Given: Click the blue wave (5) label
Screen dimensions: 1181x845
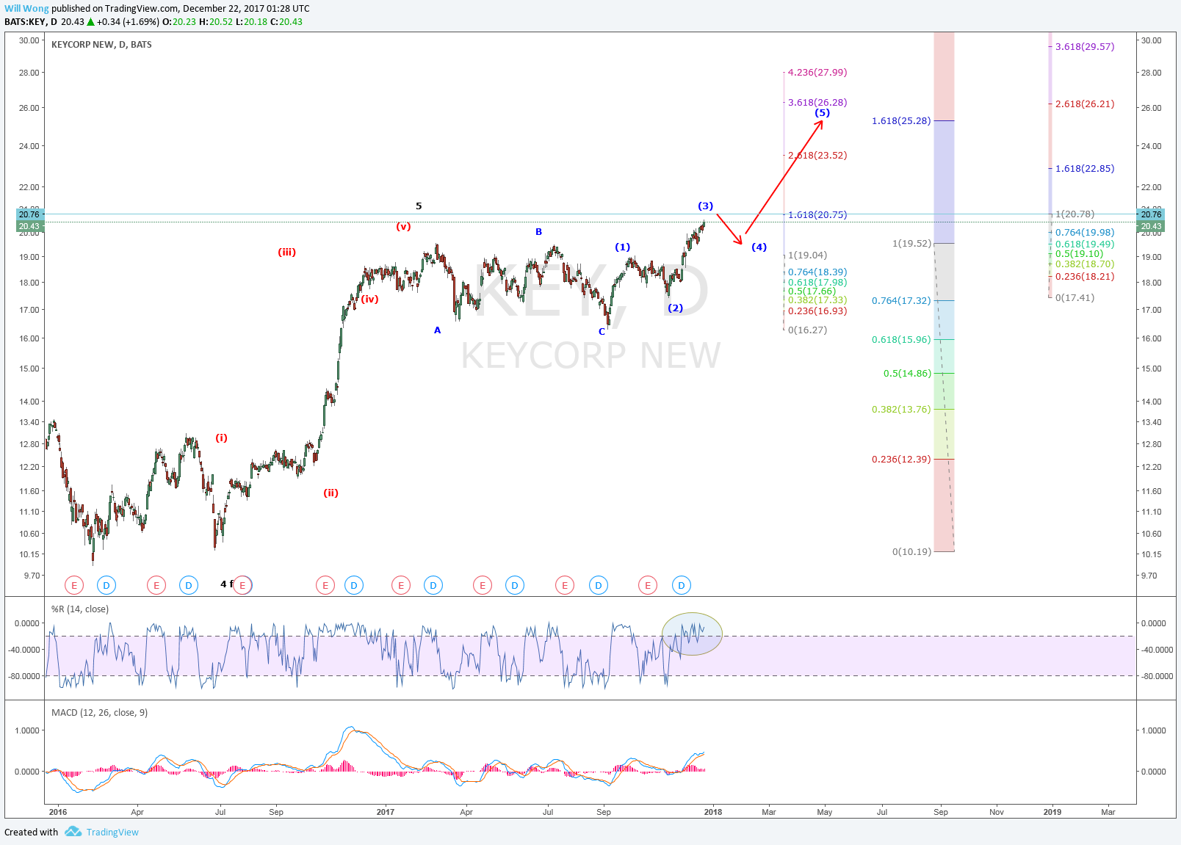Looking at the screenshot, I should (x=822, y=112).
